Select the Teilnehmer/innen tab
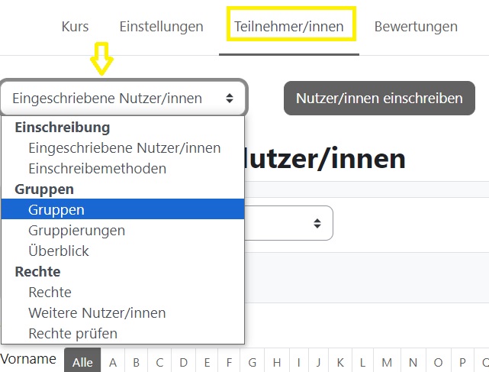The height and width of the screenshot is (372, 489). tap(288, 27)
